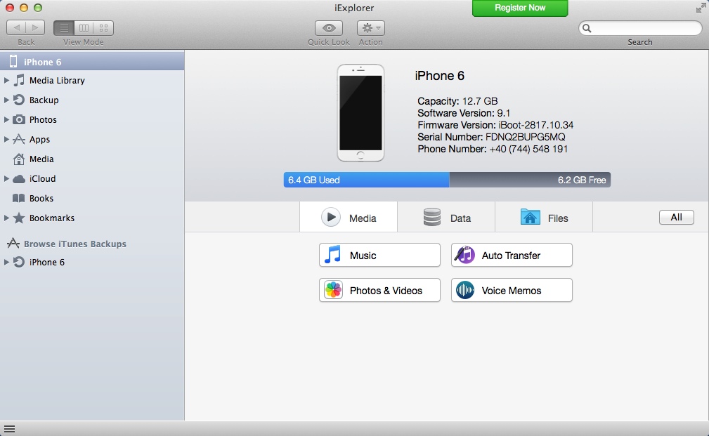Click the blue 6.4 GB Used storage bar
This screenshot has height=436, width=709.
(366, 180)
